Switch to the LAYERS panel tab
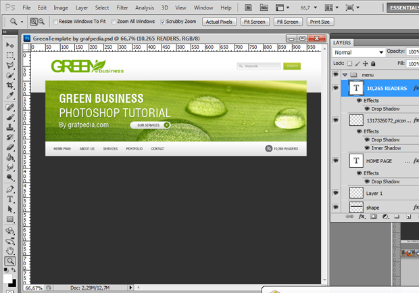The width and height of the screenshot is (419, 293). [x=342, y=43]
